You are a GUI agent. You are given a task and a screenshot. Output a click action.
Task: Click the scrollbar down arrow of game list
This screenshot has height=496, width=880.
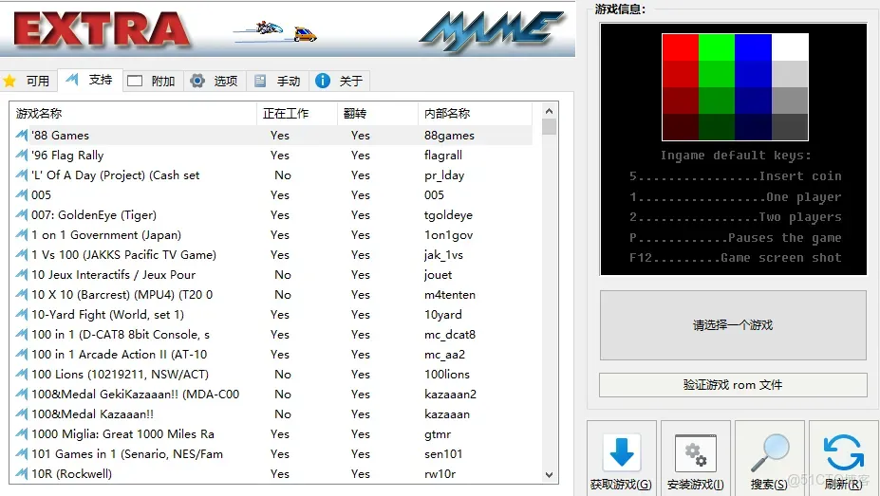(x=549, y=475)
